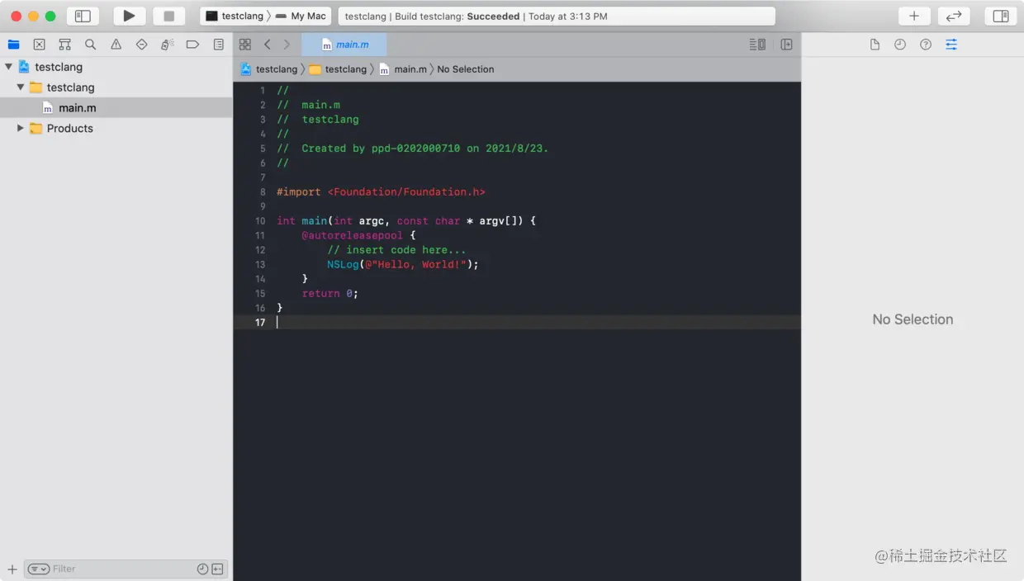Click into the navigator Filter field
Viewport: 1024px width, 581px height.
[122, 569]
